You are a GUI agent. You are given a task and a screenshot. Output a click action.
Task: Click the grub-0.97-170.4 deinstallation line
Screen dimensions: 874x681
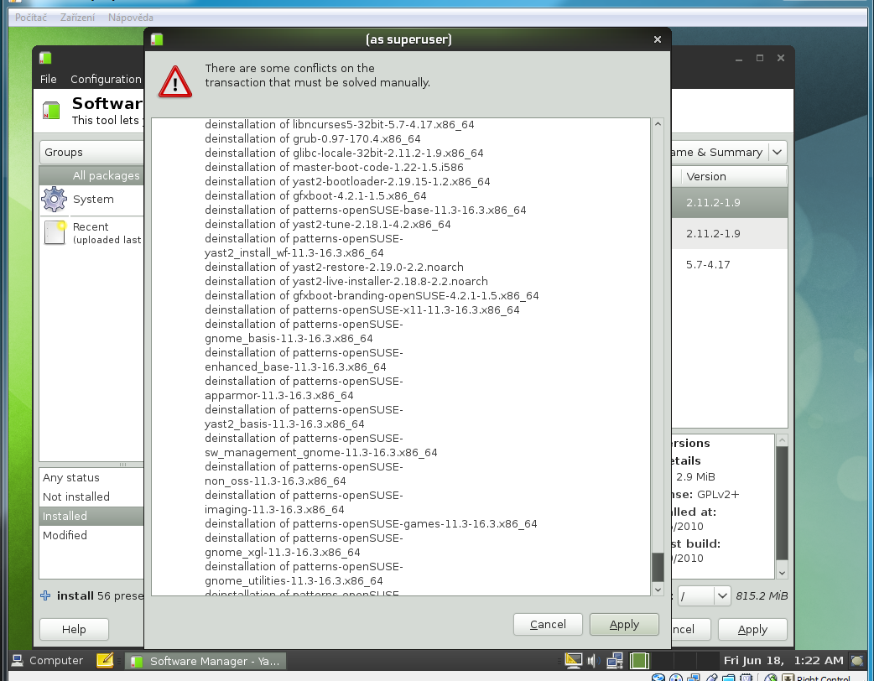click(x=312, y=138)
